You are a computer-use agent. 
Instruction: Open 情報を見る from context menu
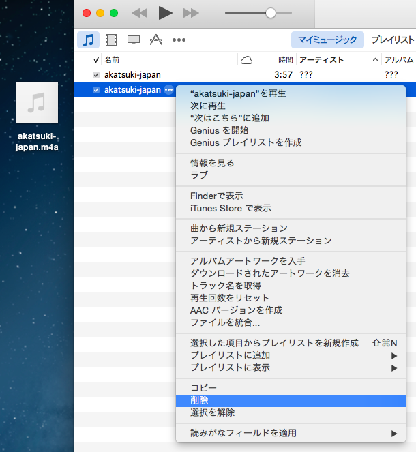pos(291,163)
